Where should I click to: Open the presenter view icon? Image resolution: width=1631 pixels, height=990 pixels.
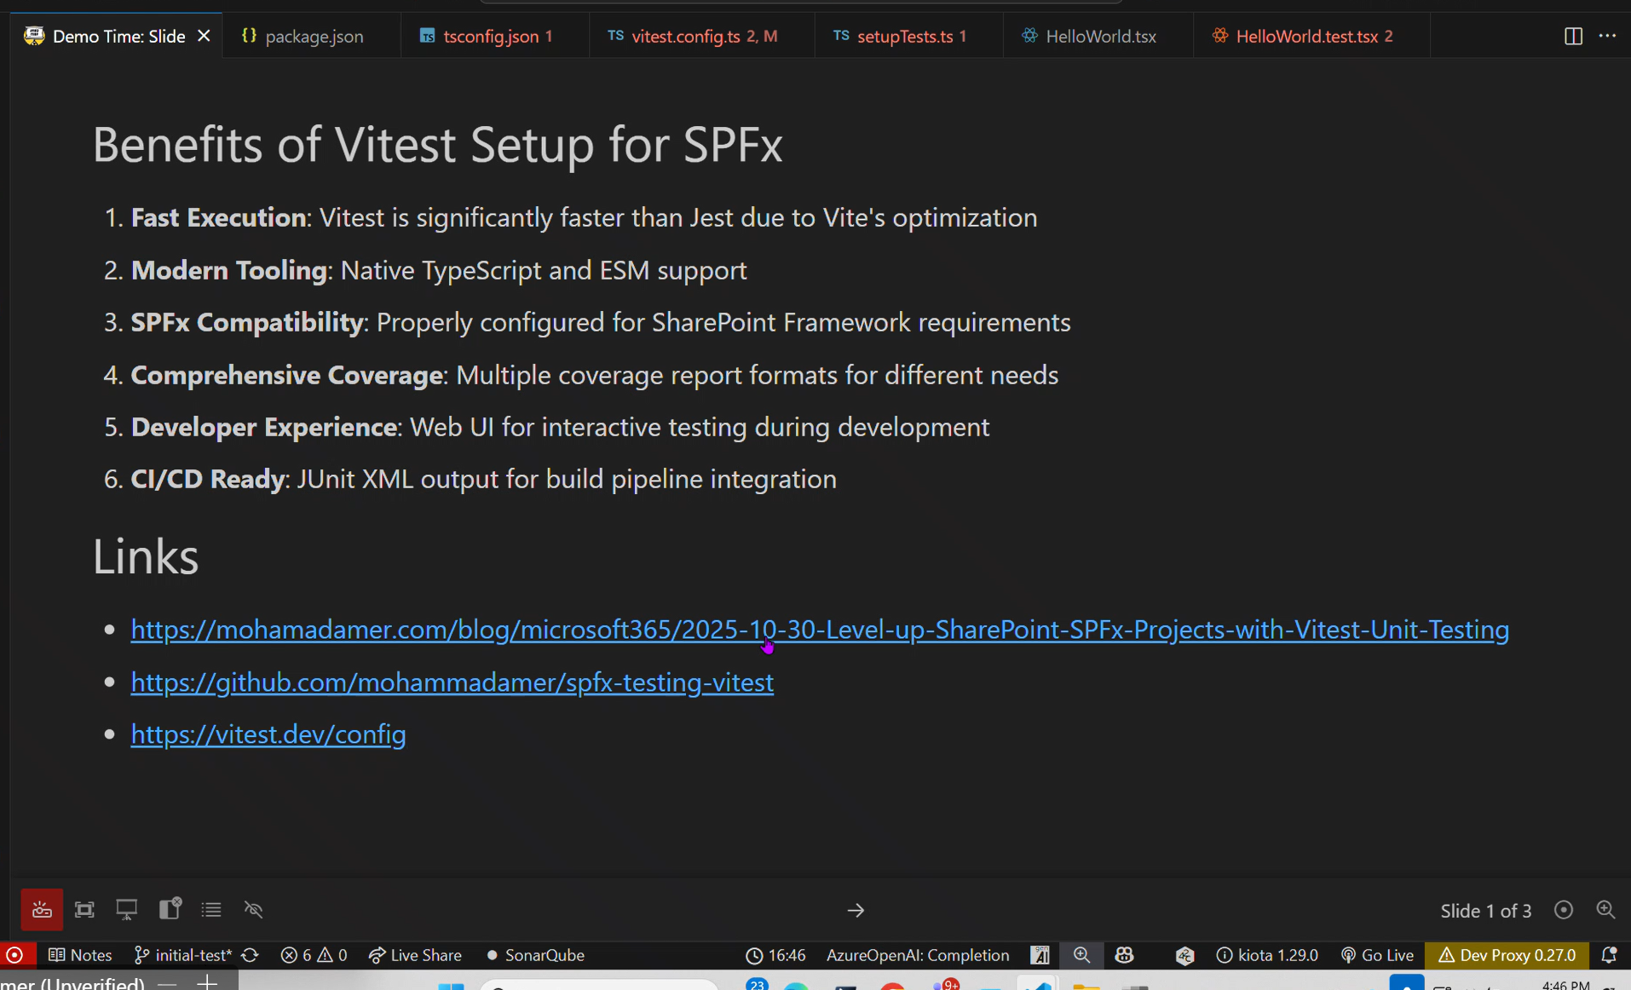[126, 910]
